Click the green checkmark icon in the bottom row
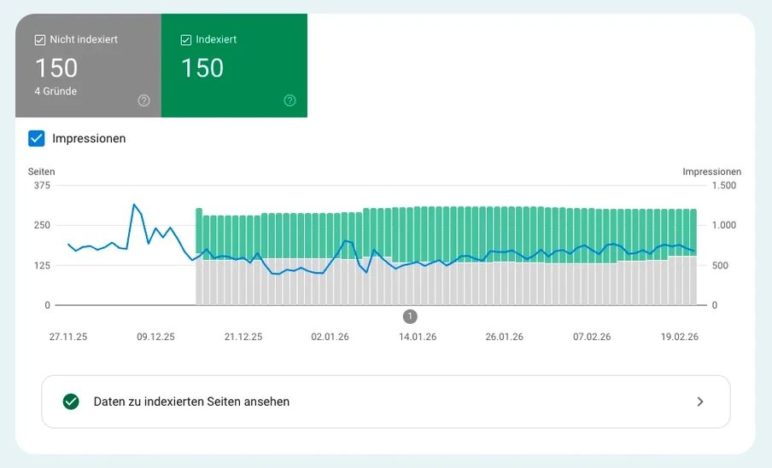The height and width of the screenshot is (468, 772). 71,402
